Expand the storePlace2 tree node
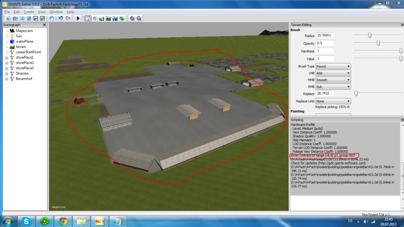The width and height of the screenshot is (404, 227). tap(7, 63)
